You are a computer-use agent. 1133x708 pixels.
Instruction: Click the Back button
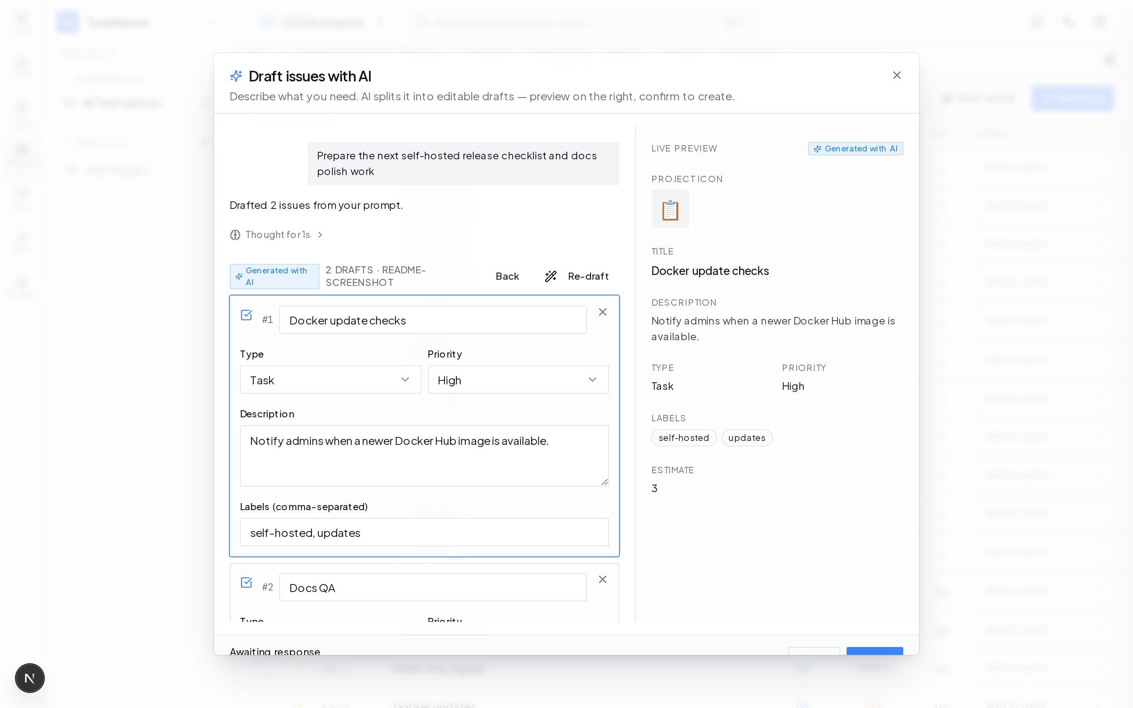(x=507, y=276)
